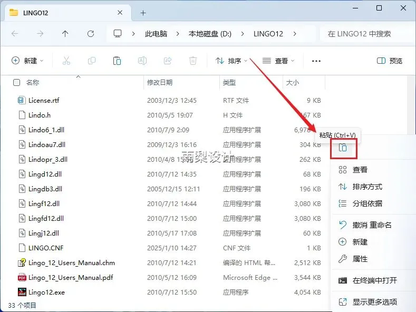The height and width of the screenshot is (312, 416).
Task: Click the Paste clipboard icon in toolbar
Action: (117, 61)
